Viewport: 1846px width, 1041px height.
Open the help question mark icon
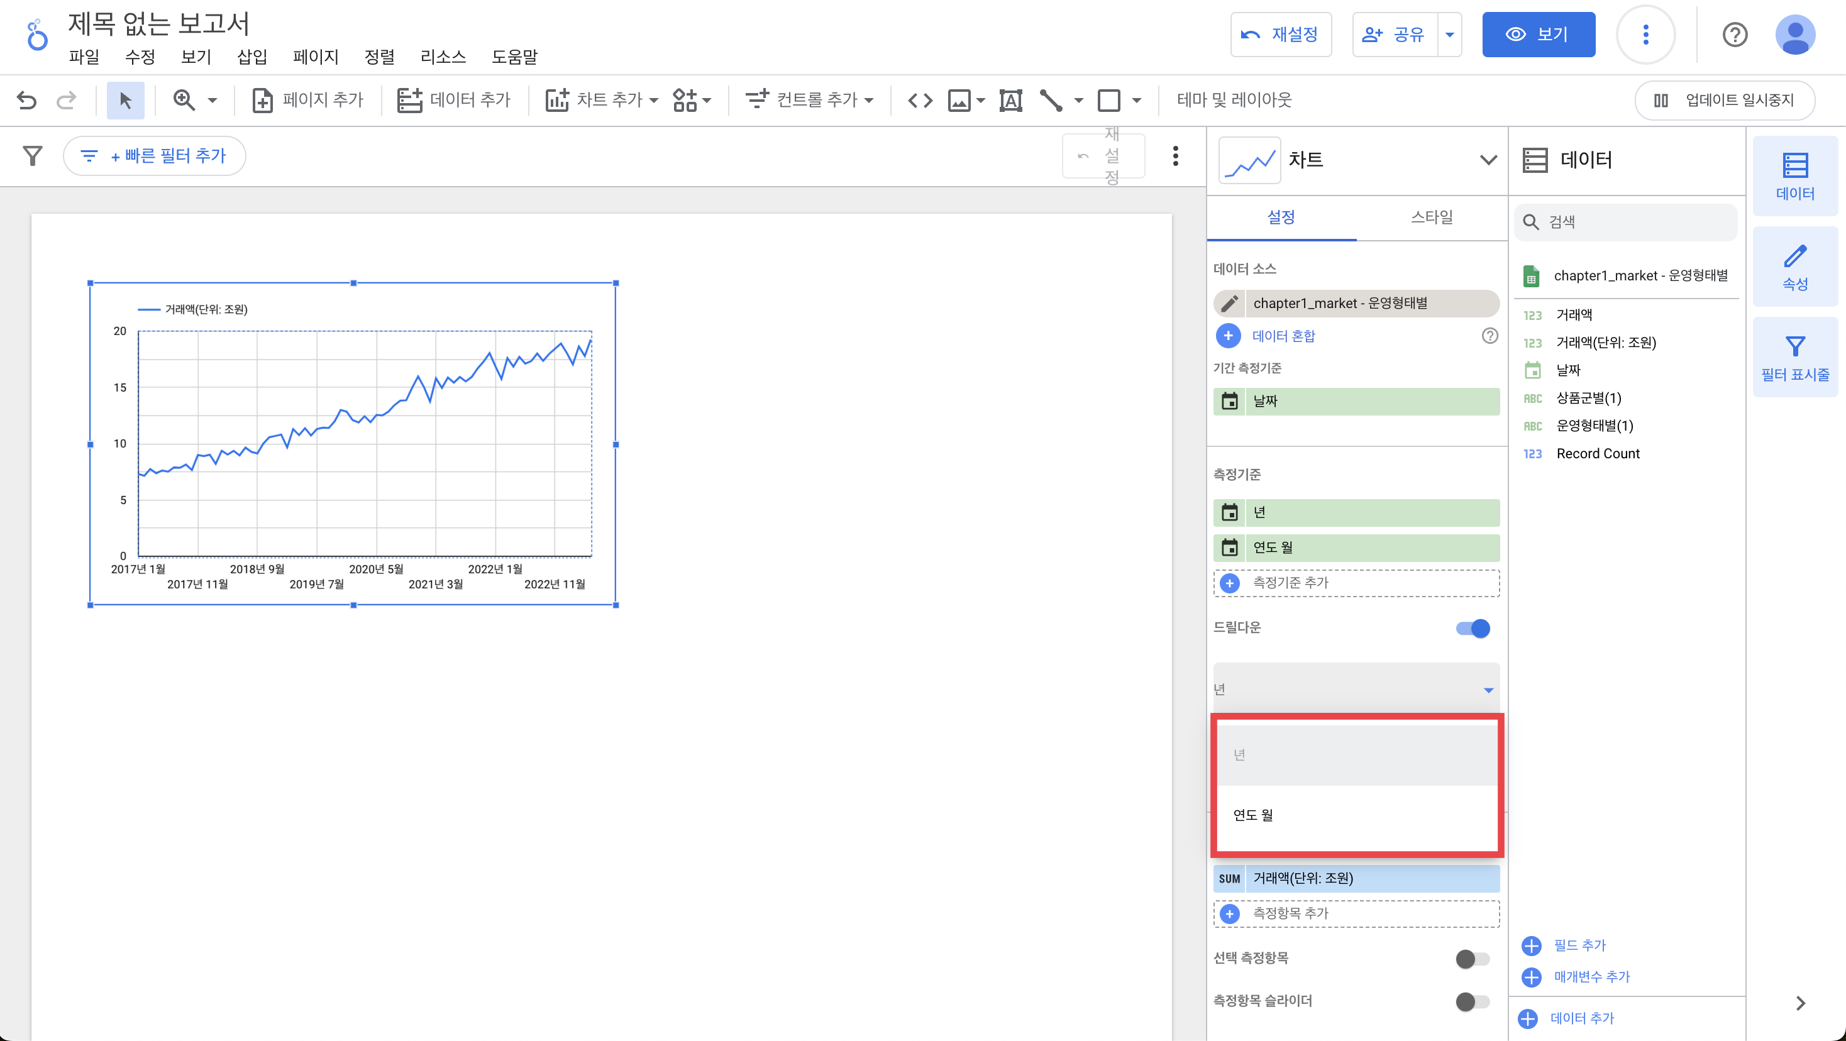pos(1734,35)
